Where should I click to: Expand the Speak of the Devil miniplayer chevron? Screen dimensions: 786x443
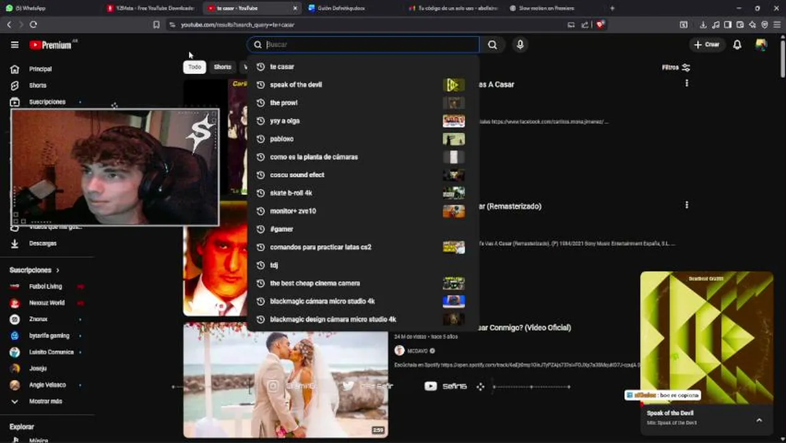(x=759, y=420)
